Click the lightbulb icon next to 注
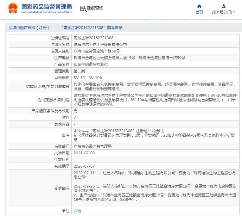Image resolution: width=242 pixels, height=216 pixels. pos(64,211)
